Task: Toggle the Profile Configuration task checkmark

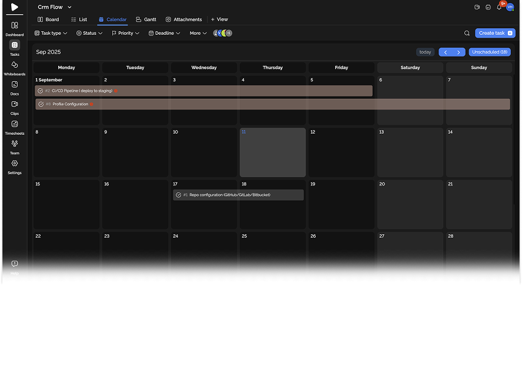Action: click(x=41, y=104)
